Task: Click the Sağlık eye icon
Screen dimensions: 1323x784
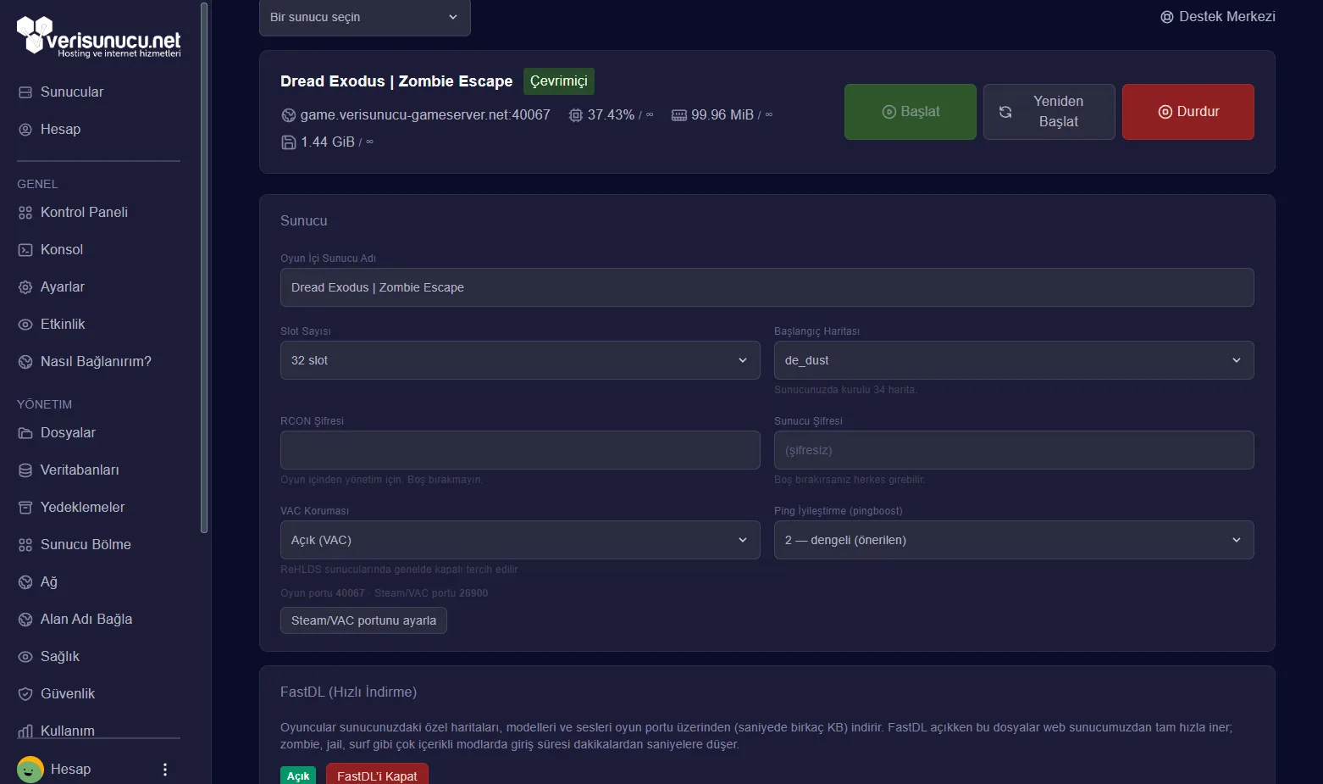Action: [25, 657]
